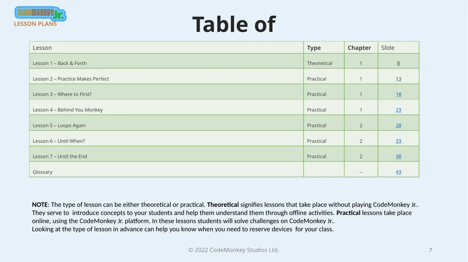Open slide link 13 for Lesson 2

coord(398,79)
